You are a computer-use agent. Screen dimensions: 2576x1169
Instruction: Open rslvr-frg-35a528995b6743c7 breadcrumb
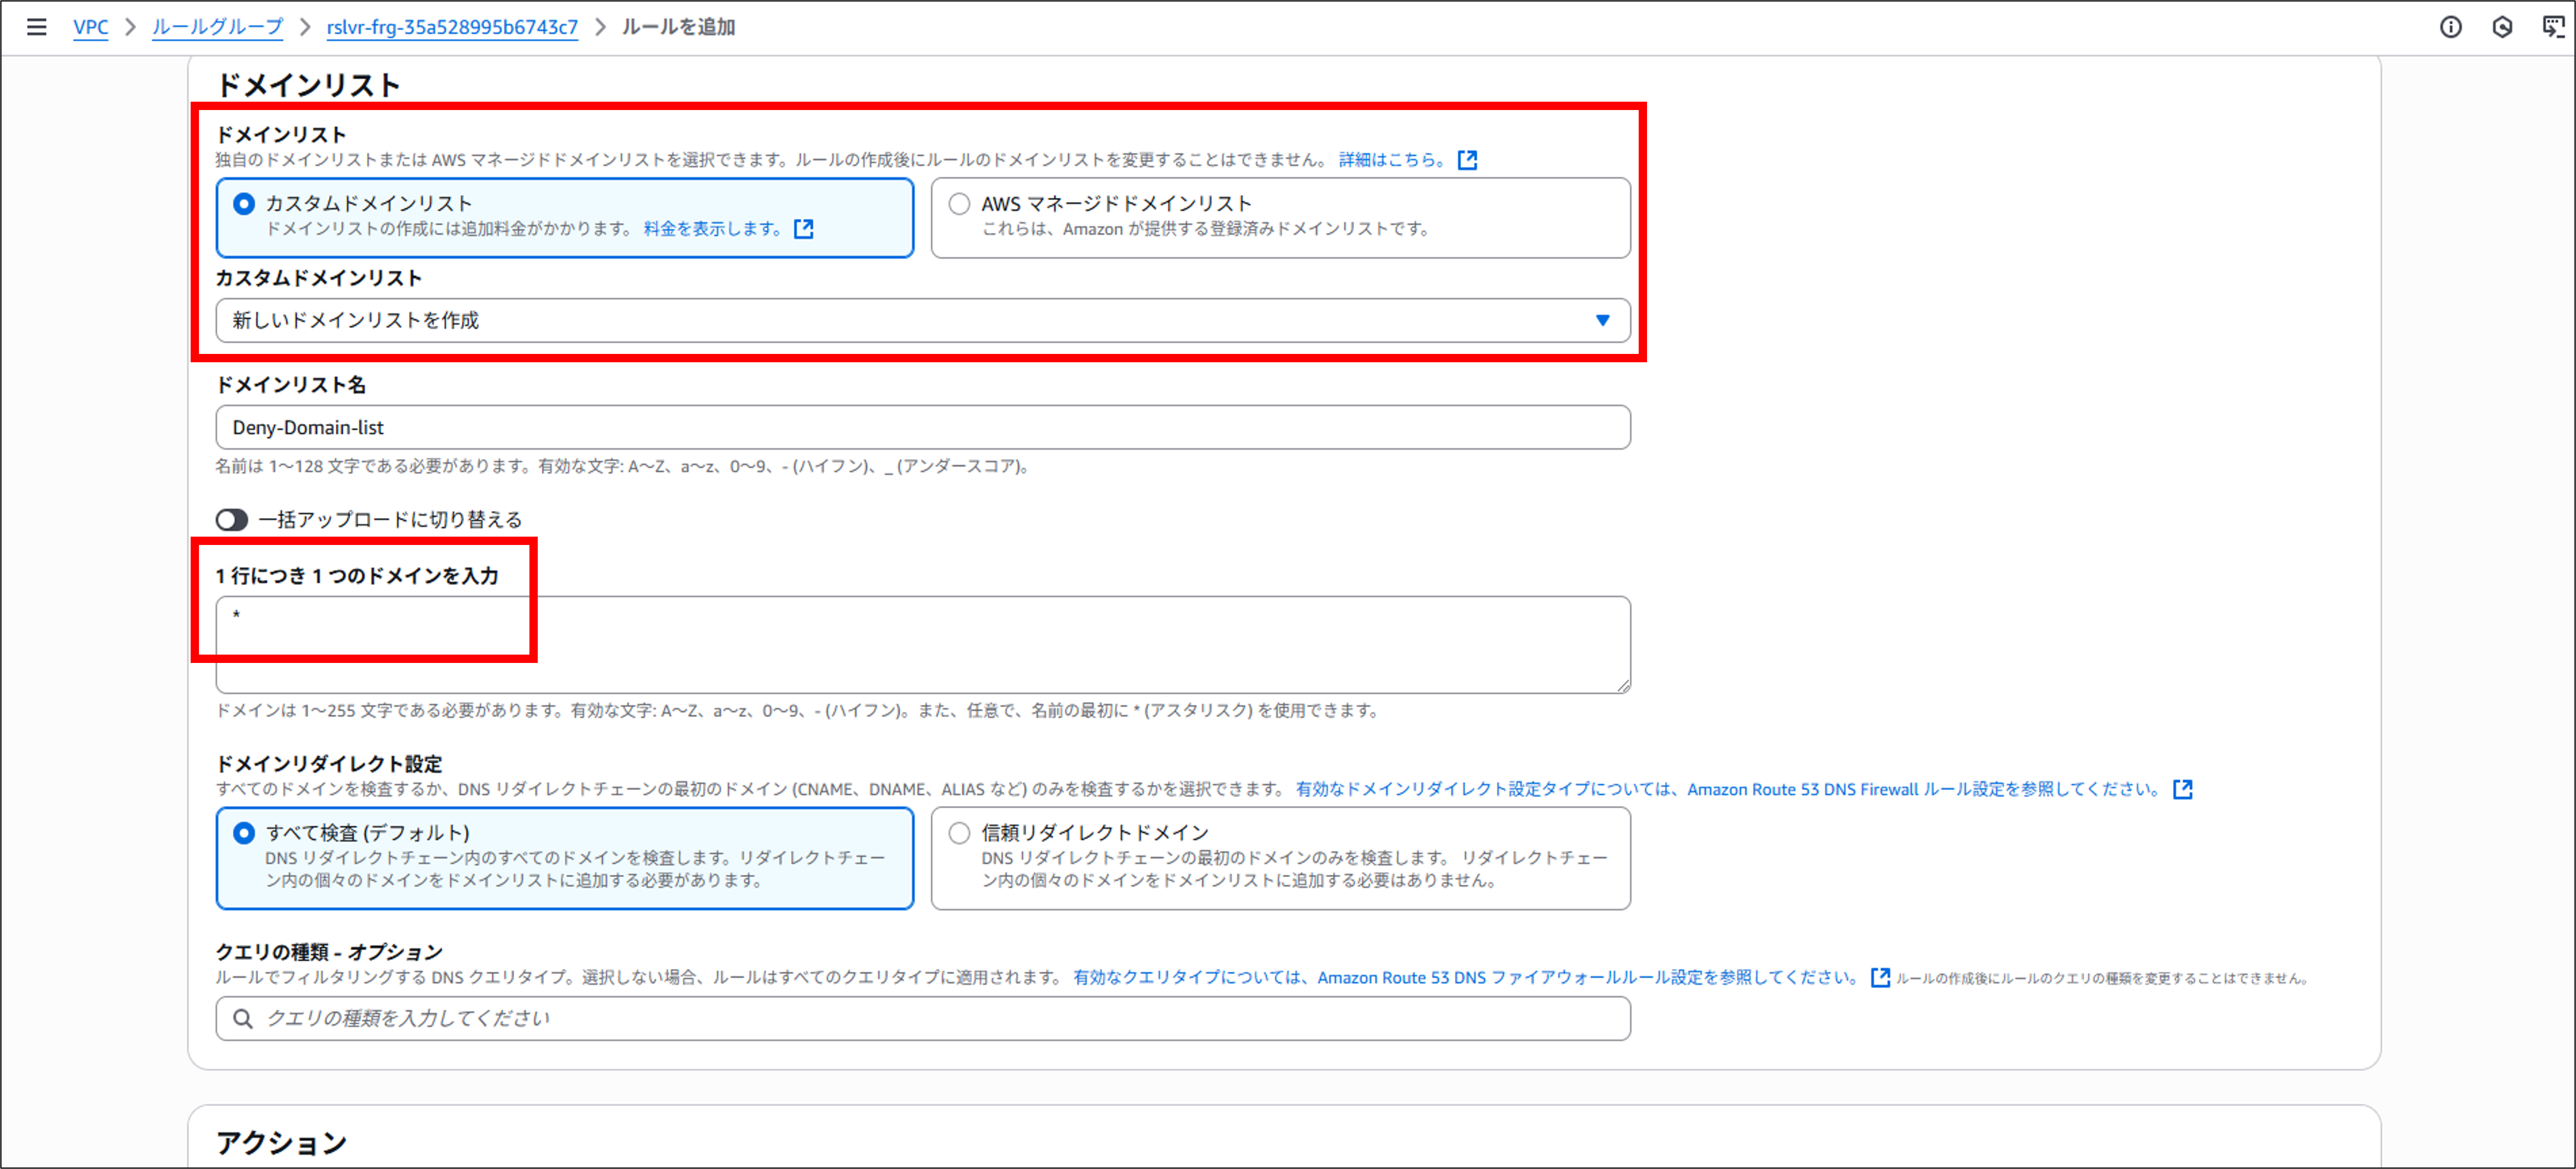point(452,27)
